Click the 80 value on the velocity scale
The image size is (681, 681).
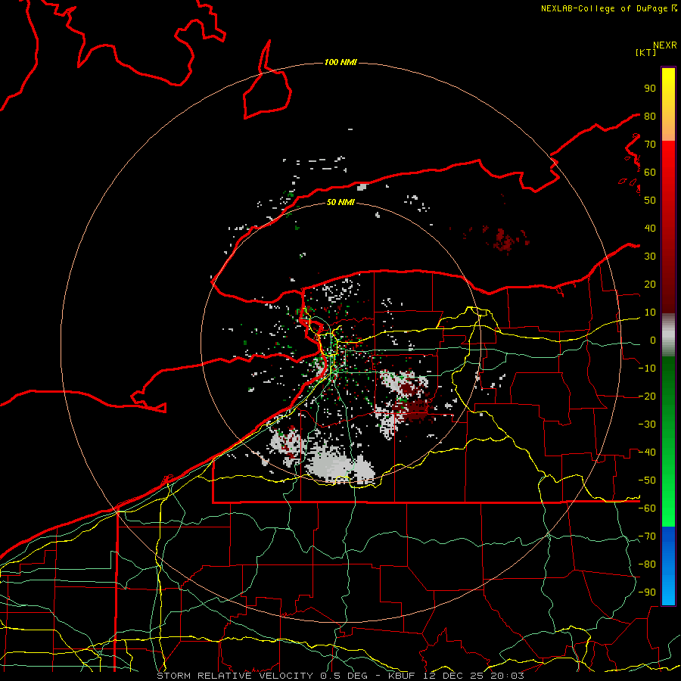click(650, 116)
